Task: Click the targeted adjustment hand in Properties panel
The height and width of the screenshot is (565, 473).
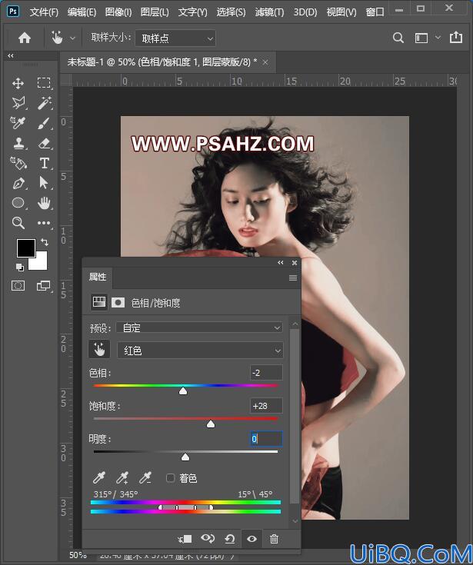Action: 98,350
